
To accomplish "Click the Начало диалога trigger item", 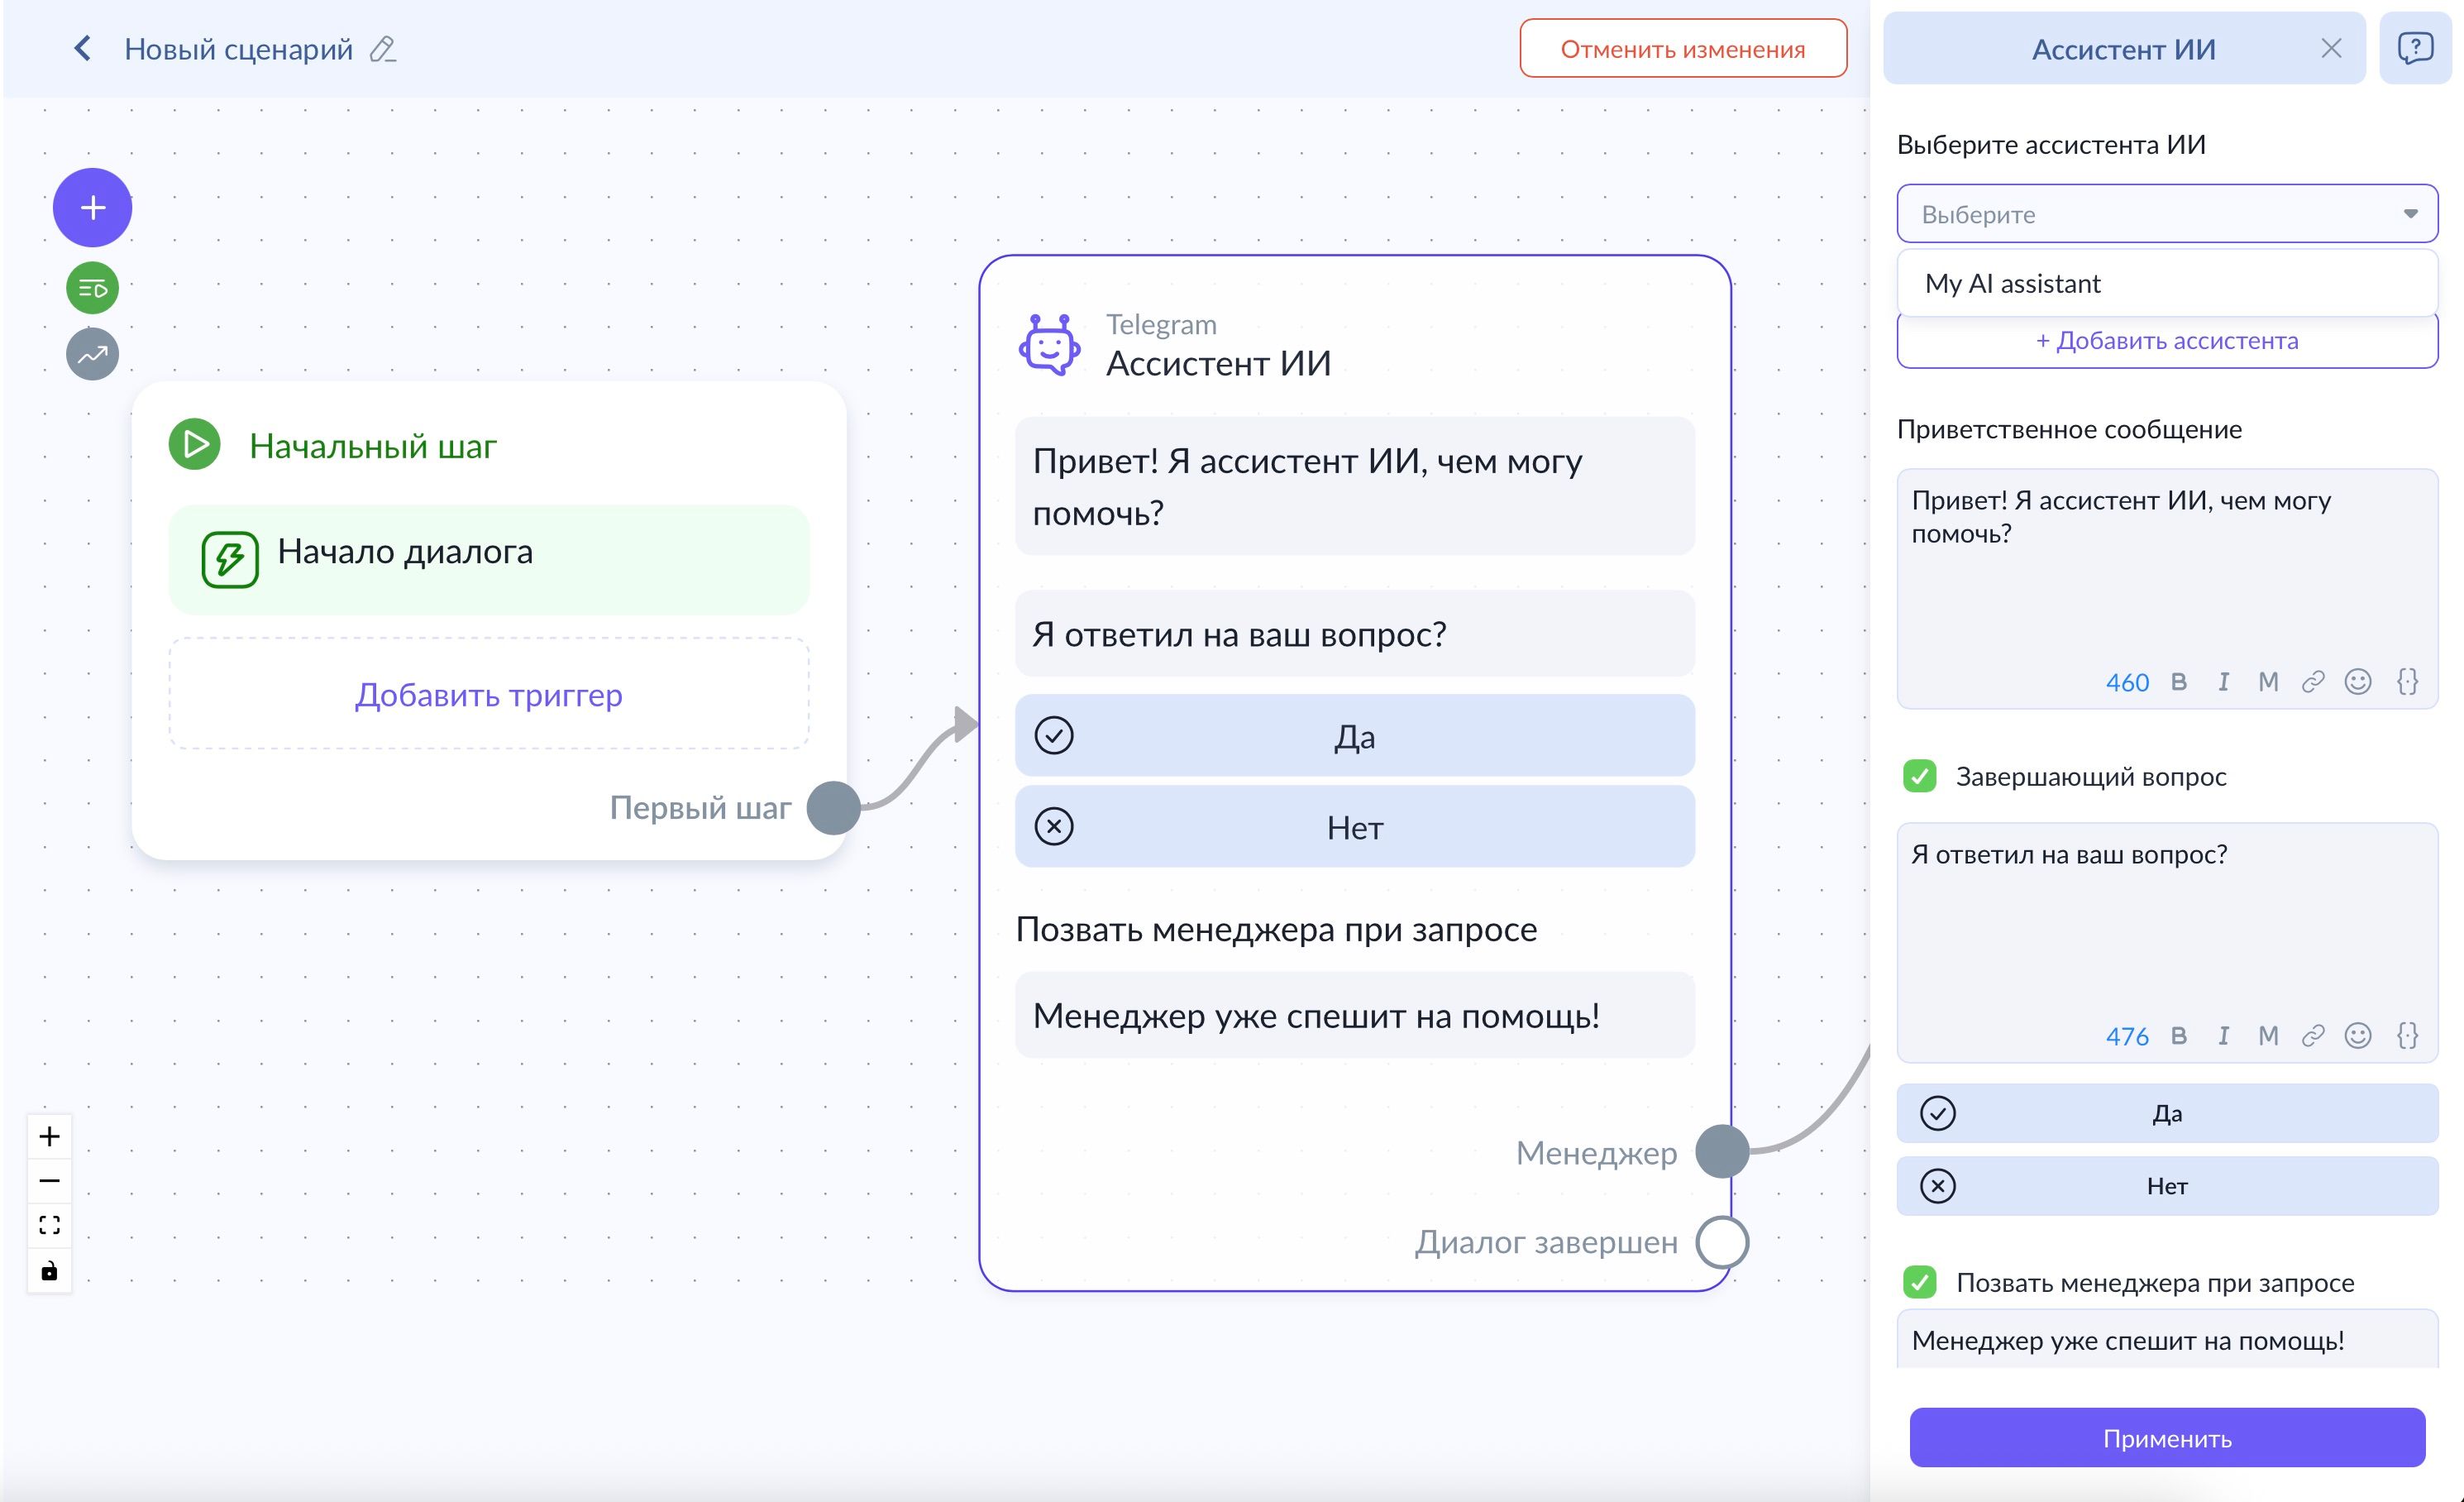I will pyautogui.click(x=489, y=559).
